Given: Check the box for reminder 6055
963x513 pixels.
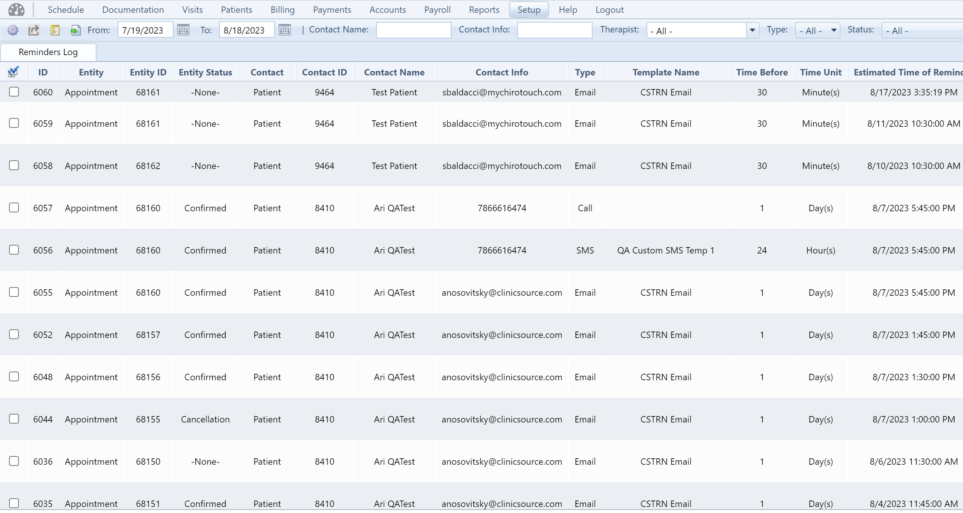Looking at the screenshot, I should [x=14, y=292].
